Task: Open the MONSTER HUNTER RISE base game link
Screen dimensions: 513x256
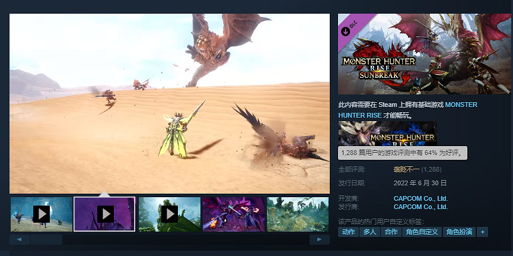Action: point(407,110)
